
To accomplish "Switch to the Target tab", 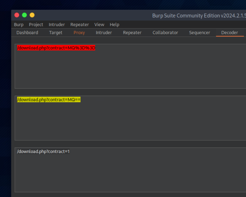I will click(56, 33).
